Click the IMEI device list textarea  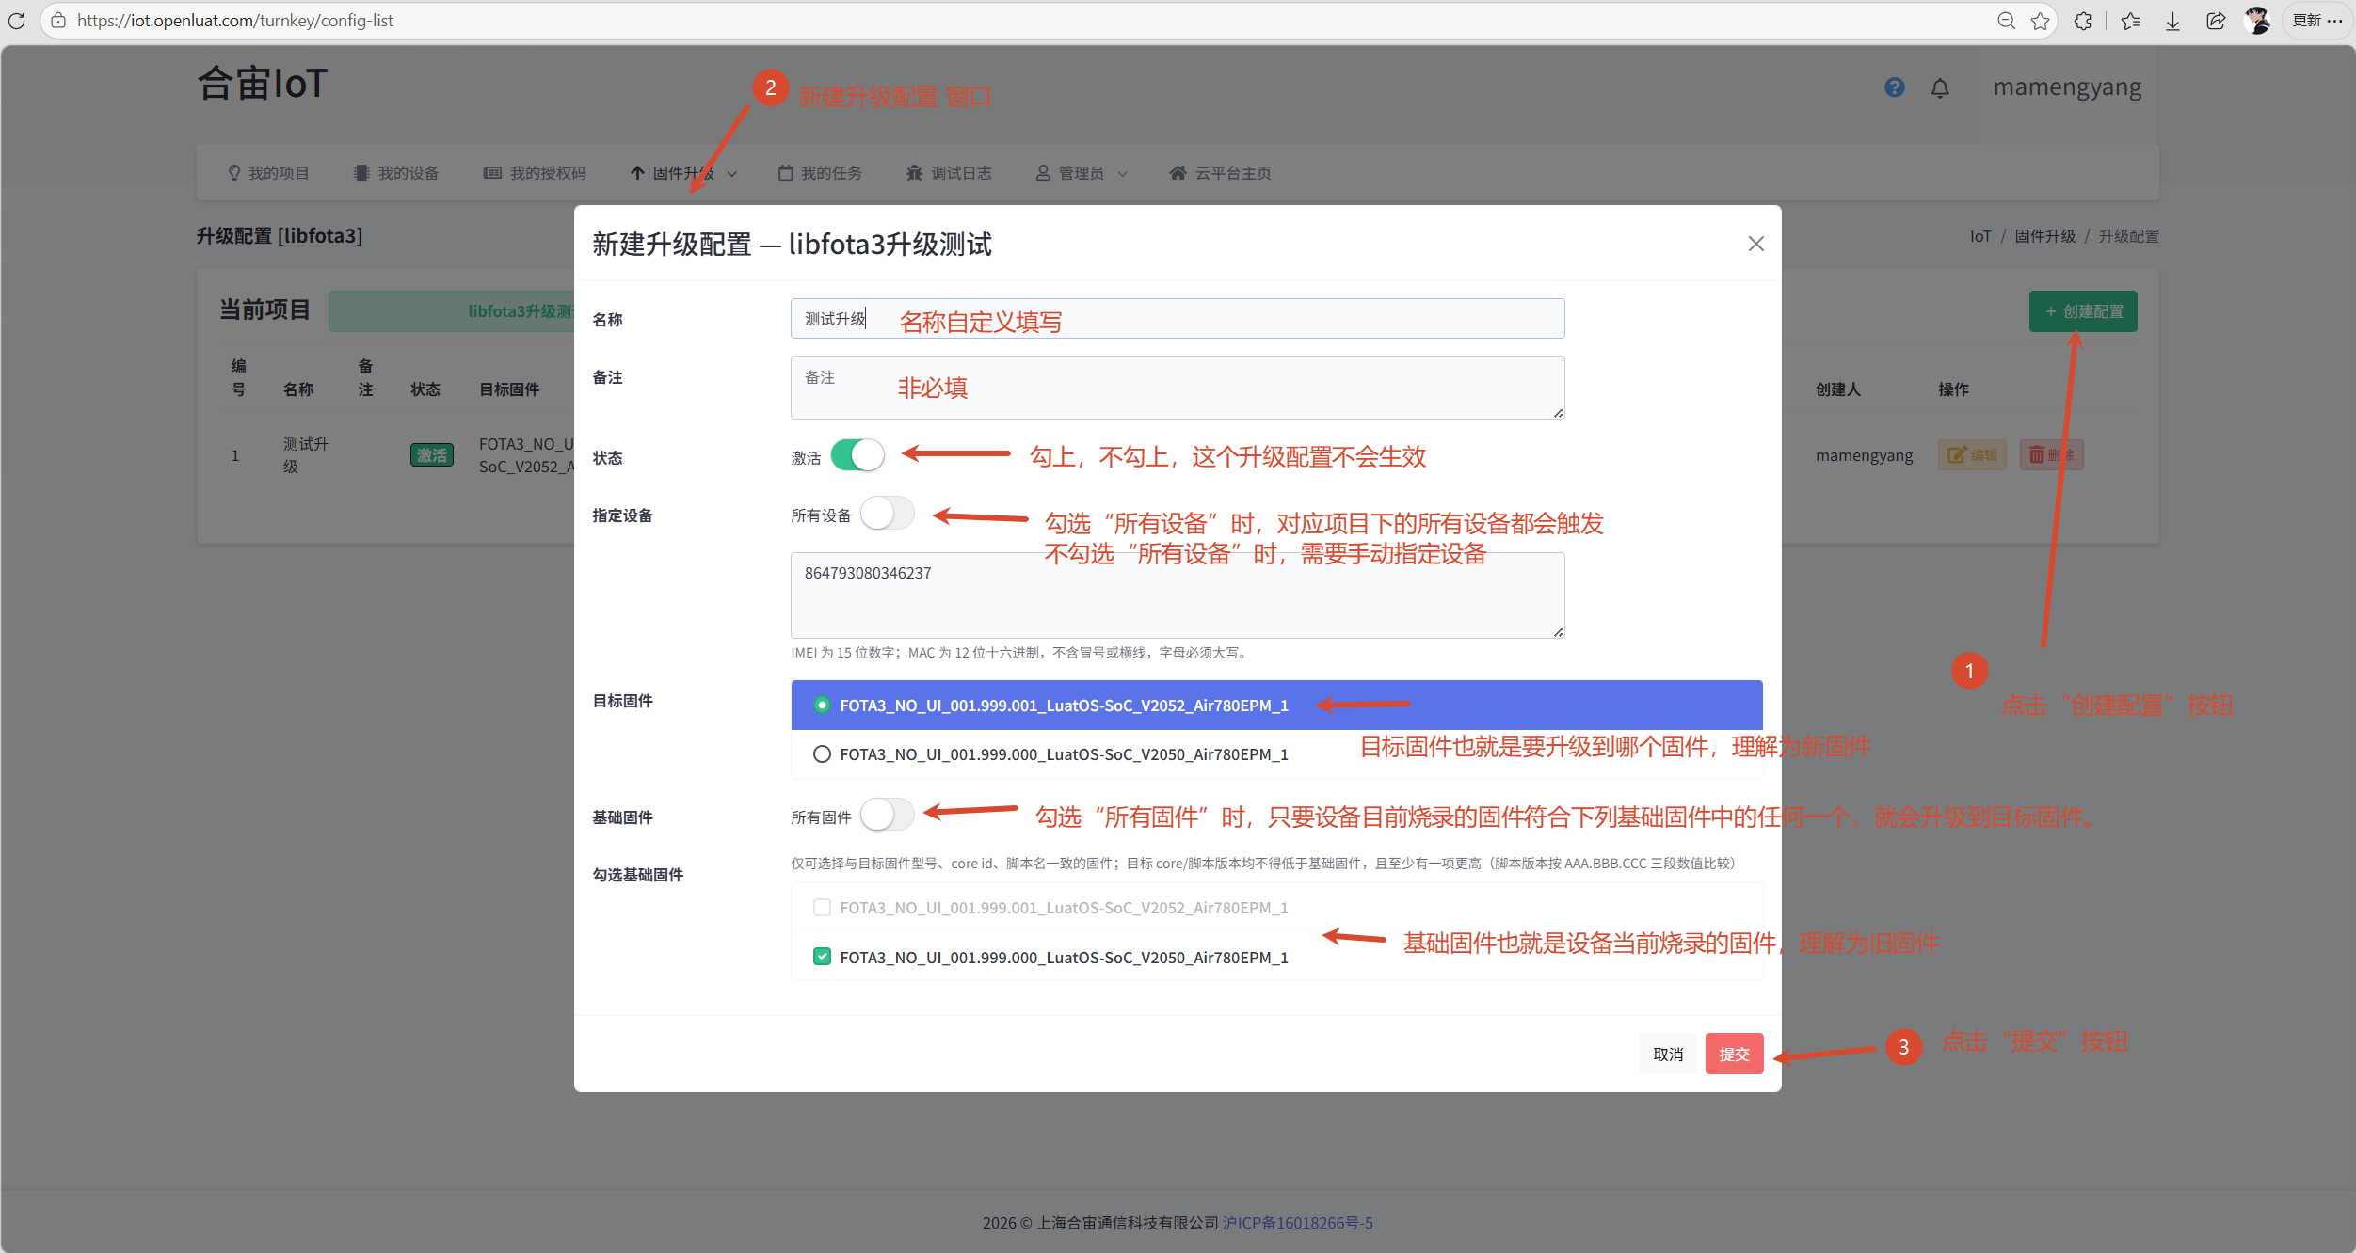pos(1178,595)
